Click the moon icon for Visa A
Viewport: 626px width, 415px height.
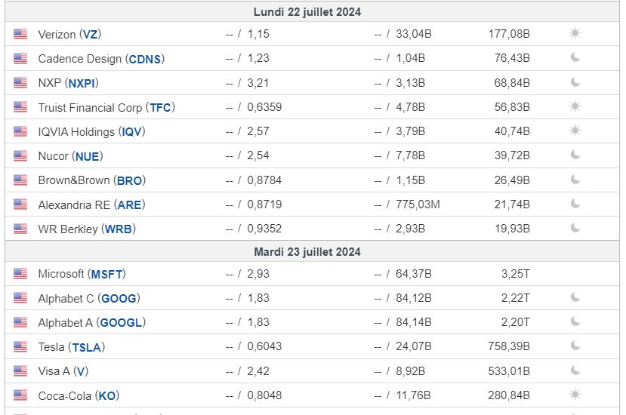coord(575,370)
